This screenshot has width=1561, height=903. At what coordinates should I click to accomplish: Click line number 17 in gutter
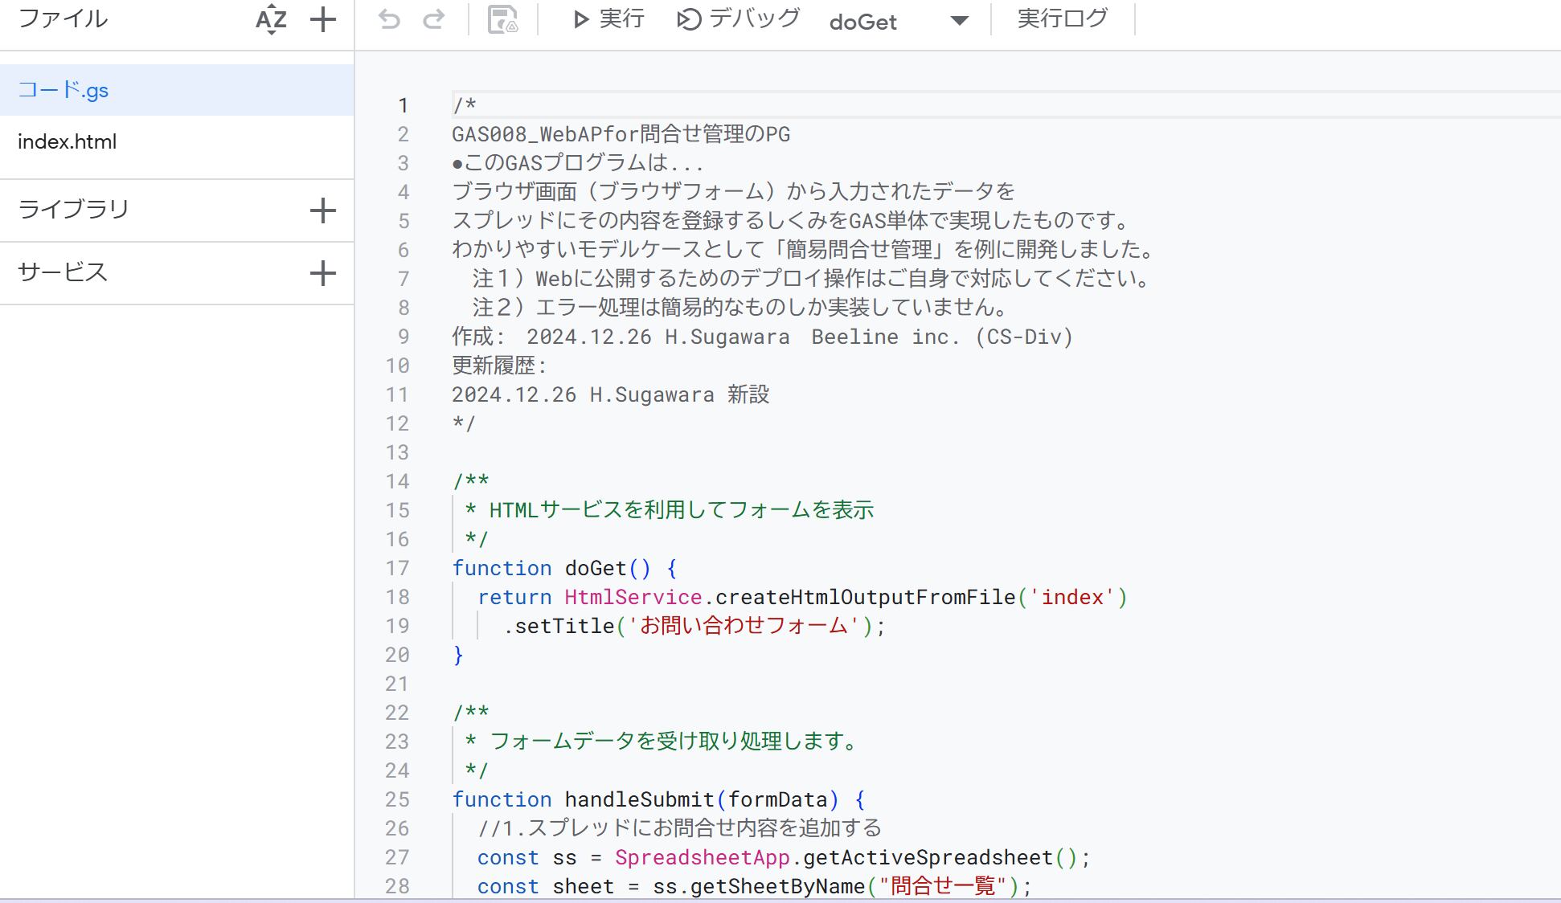397,569
